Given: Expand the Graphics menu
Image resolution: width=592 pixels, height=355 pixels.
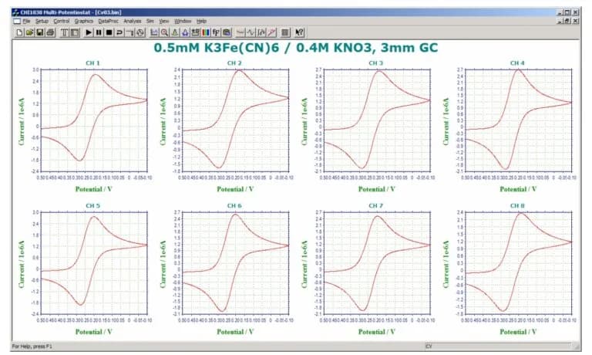Looking at the screenshot, I should (x=83, y=21).
